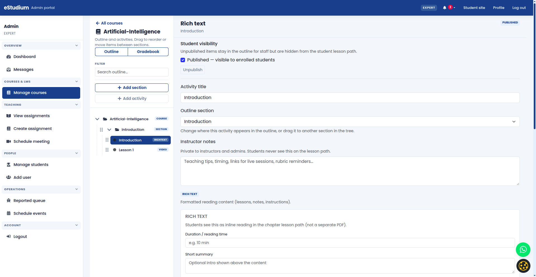
Task: Collapse the Artificial-Intelligence course tree node
Action: [97, 119]
